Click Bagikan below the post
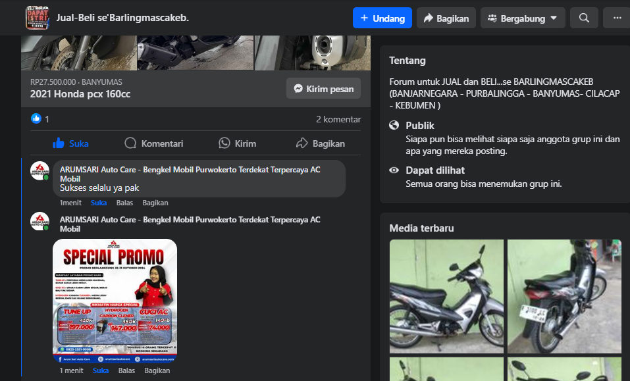Viewport: 630px width, 381px height. pyautogui.click(x=321, y=143)
